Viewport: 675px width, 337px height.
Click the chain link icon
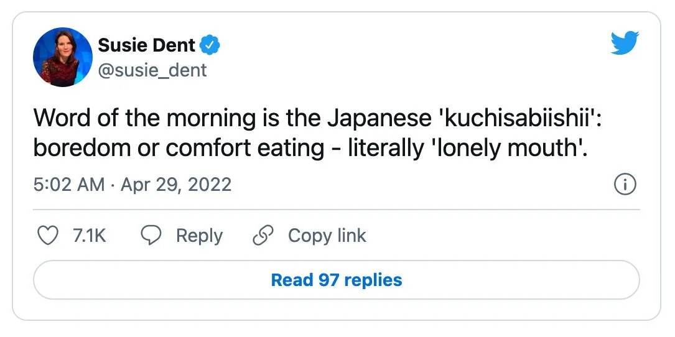263,236
